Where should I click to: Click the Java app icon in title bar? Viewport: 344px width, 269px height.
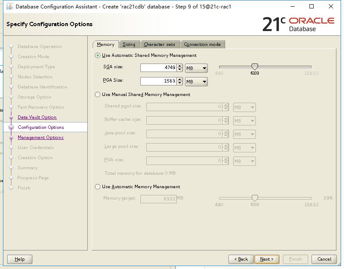(10, 7)
